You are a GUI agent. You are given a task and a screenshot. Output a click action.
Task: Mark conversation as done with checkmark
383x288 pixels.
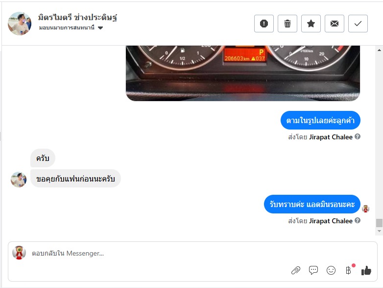point(358,24)
